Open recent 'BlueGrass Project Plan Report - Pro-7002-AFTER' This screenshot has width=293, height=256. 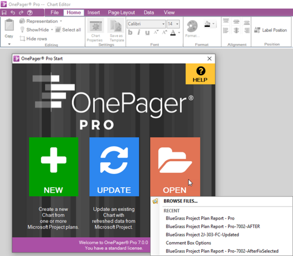pos(213,227)
